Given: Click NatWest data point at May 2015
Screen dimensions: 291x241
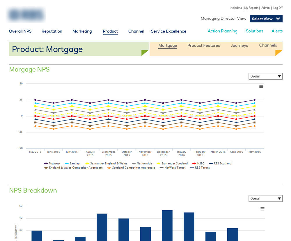Looking at the screenshot, I should click(x=35, y=100).
